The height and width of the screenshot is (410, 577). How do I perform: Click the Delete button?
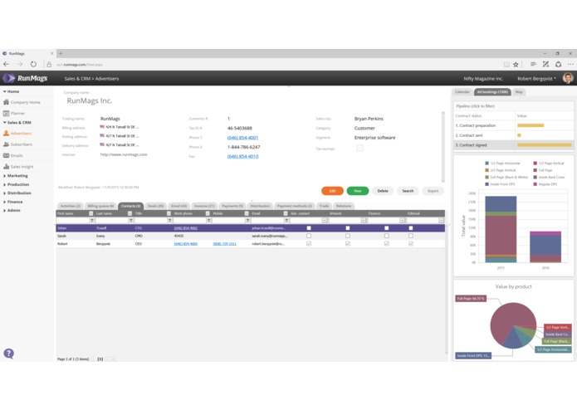click(383, 191)
